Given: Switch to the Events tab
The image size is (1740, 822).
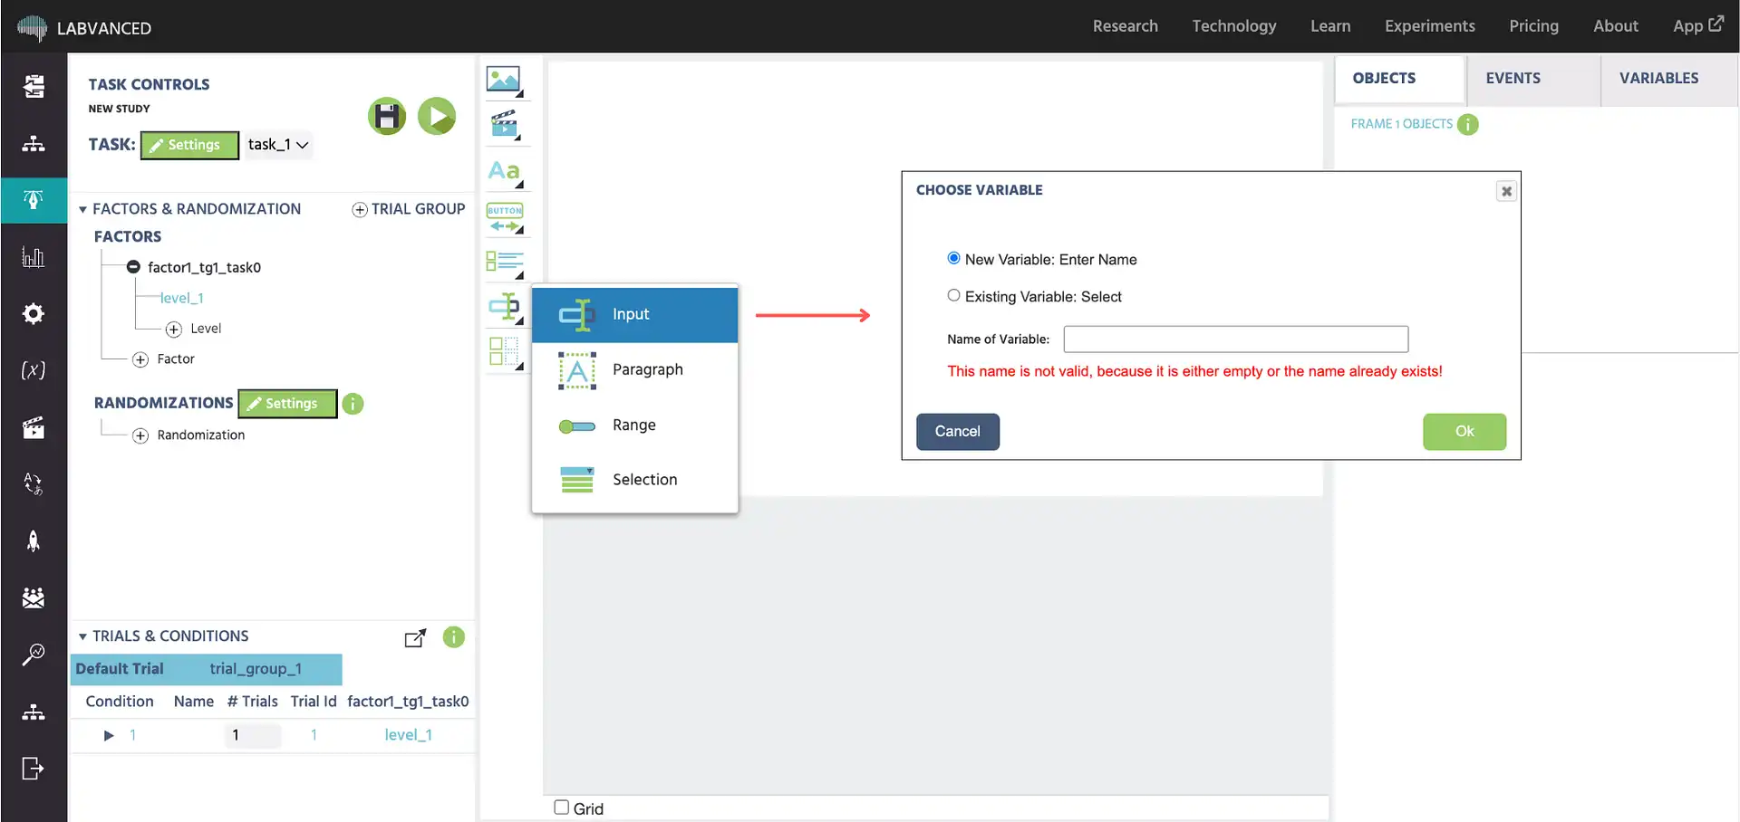Looking at the screenshot, I should (1533, 80).
